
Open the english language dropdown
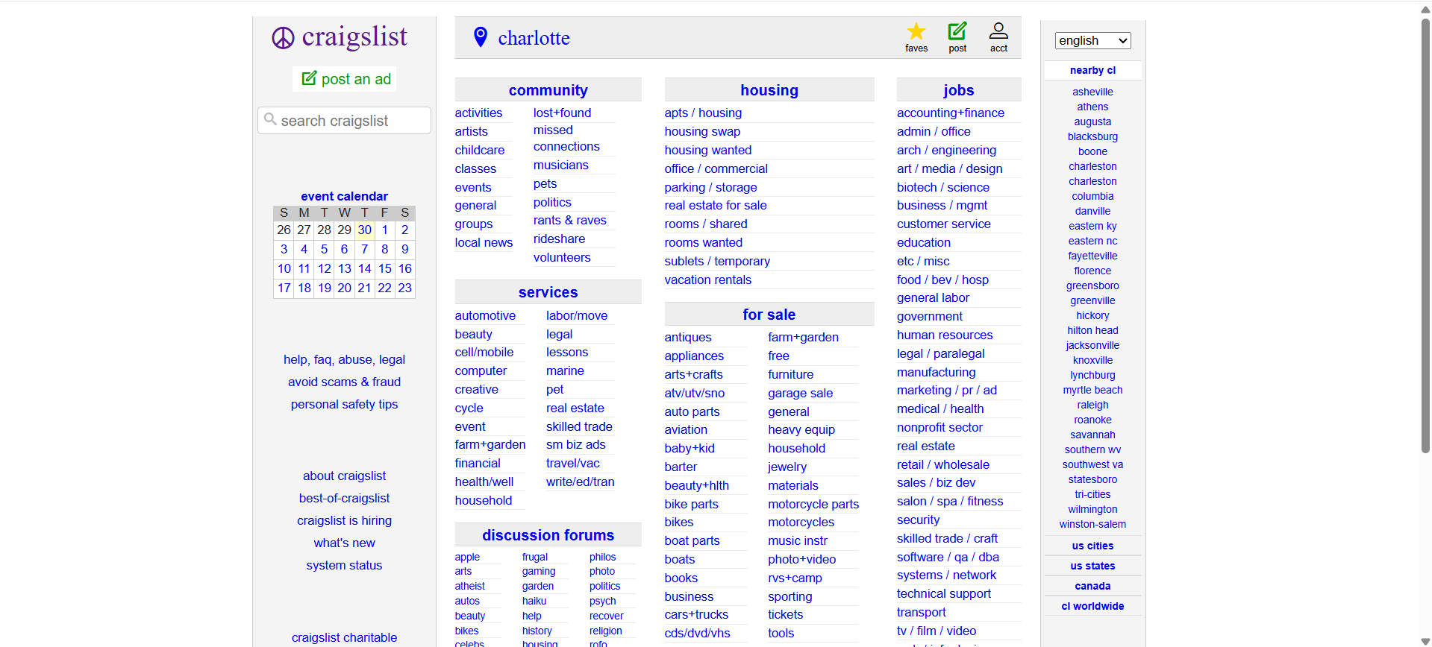tap(1092, 40)
